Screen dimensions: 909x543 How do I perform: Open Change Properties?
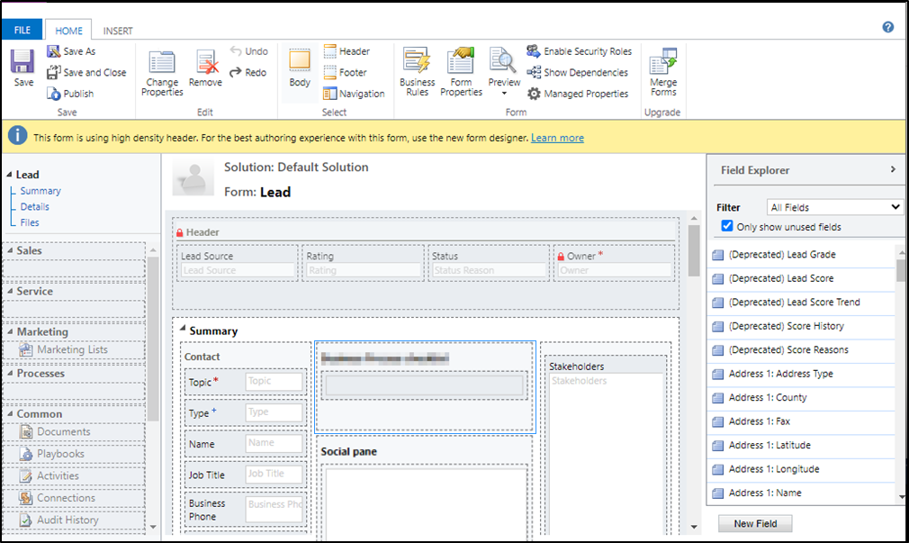pyautogui.click(x=162, y=64)
